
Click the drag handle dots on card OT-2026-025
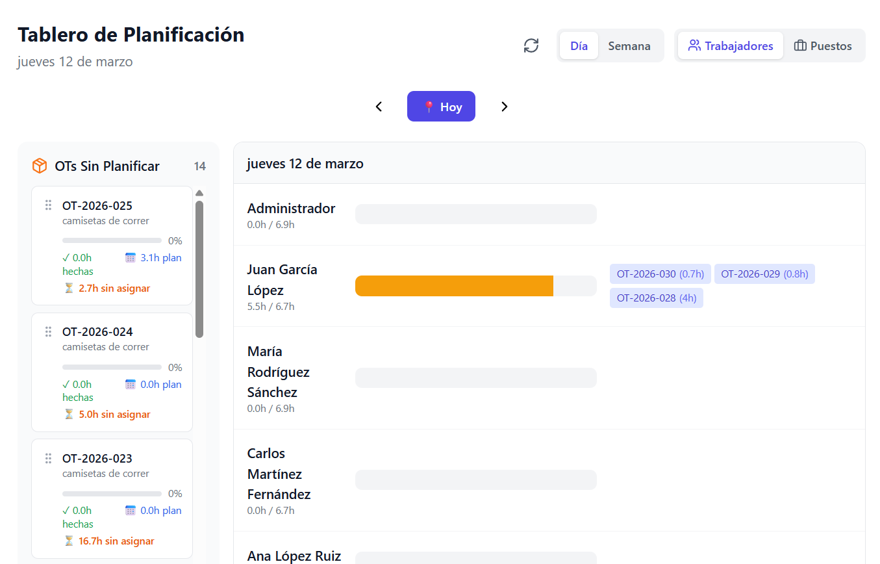48,205
